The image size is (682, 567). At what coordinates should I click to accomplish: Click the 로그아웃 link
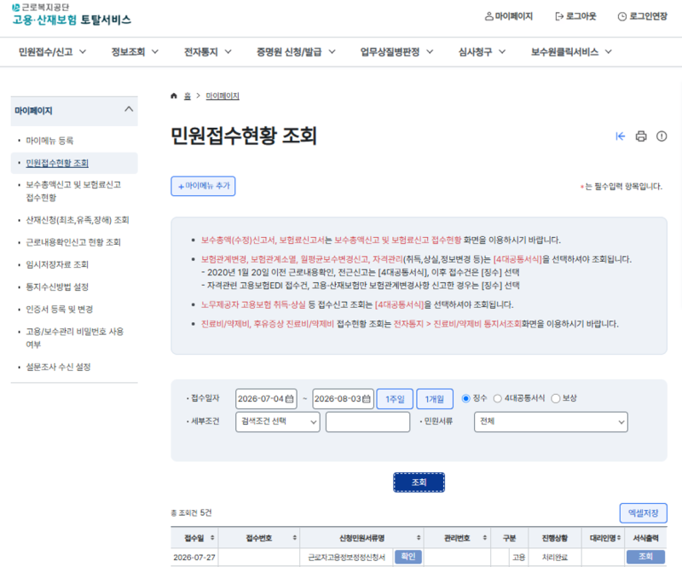point(575,16)
